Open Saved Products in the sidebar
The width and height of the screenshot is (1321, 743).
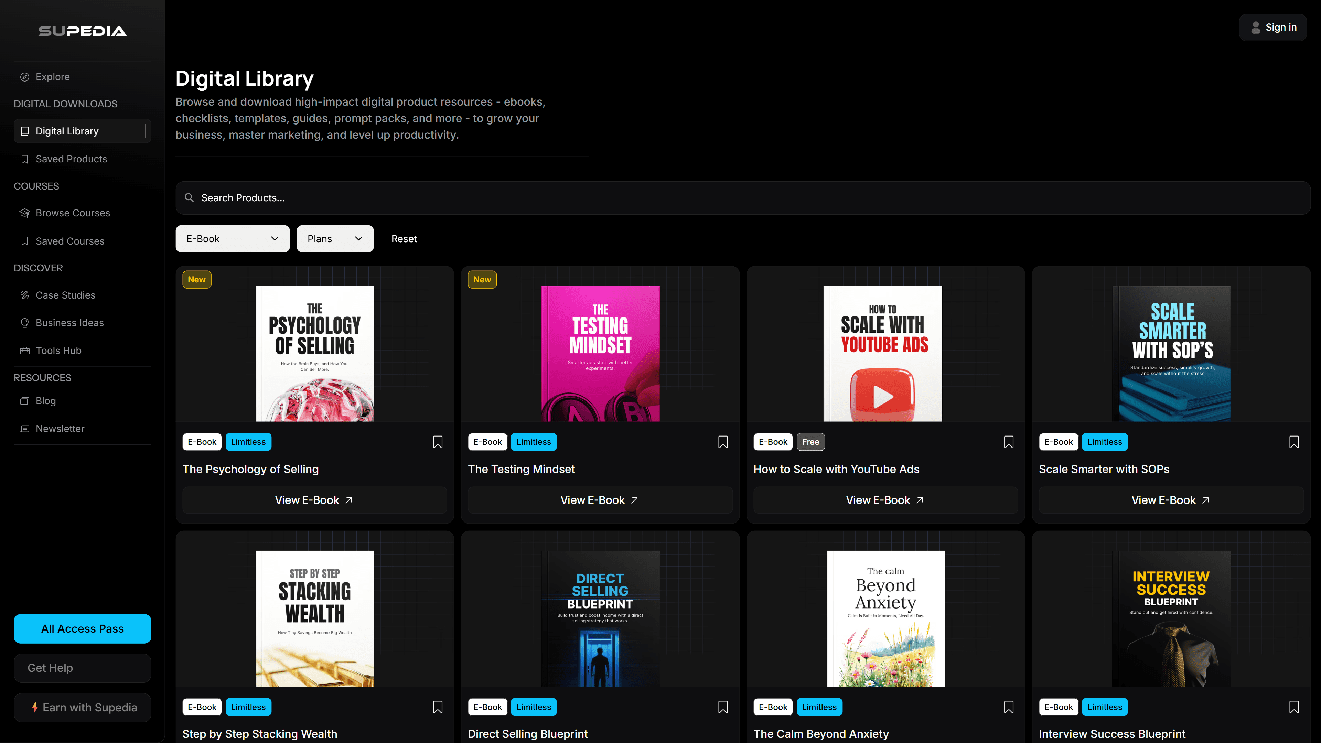coord(83,159)
